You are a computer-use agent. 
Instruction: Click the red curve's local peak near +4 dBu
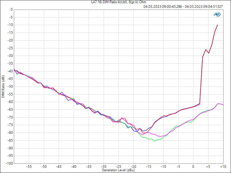206,50
